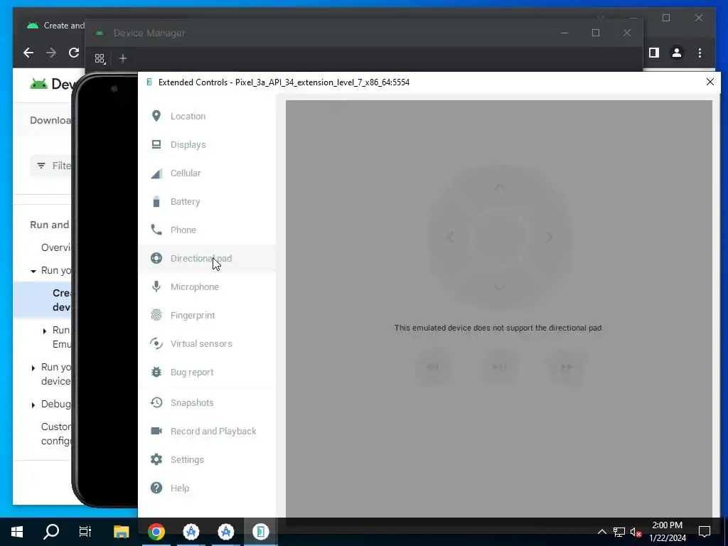
Task: Open File Explorer from the taskbar
Action: pos(121,532)
